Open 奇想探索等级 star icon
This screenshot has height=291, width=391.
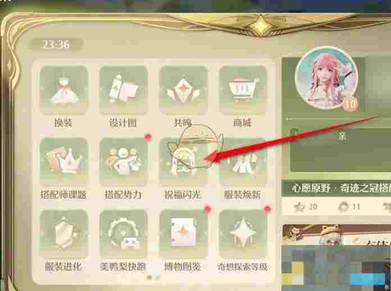tap(243, 234)
